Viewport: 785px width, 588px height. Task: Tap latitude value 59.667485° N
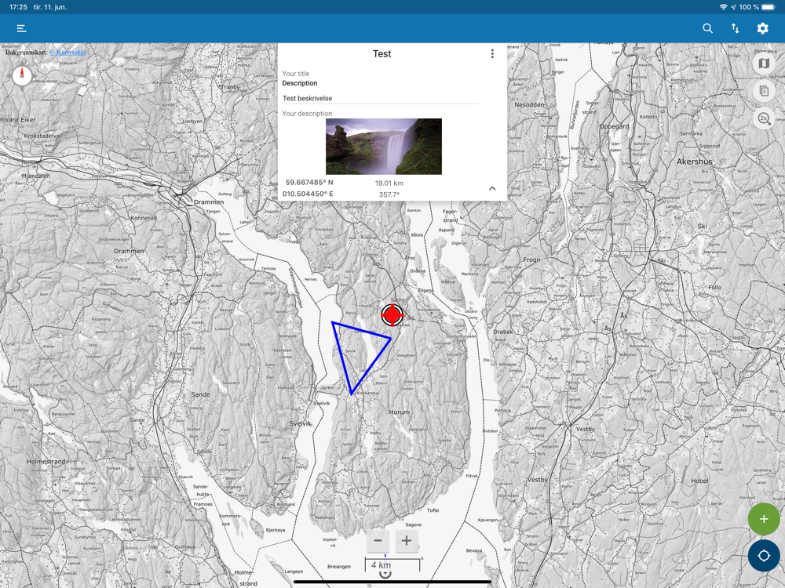[309, 183]
